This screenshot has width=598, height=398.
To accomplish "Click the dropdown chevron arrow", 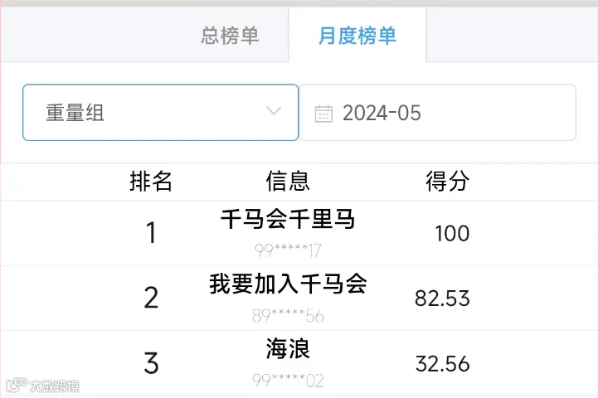I will [x=274, y=111].
